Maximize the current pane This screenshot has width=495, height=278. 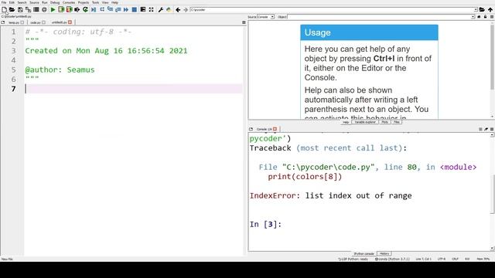[x=143, y=10]
